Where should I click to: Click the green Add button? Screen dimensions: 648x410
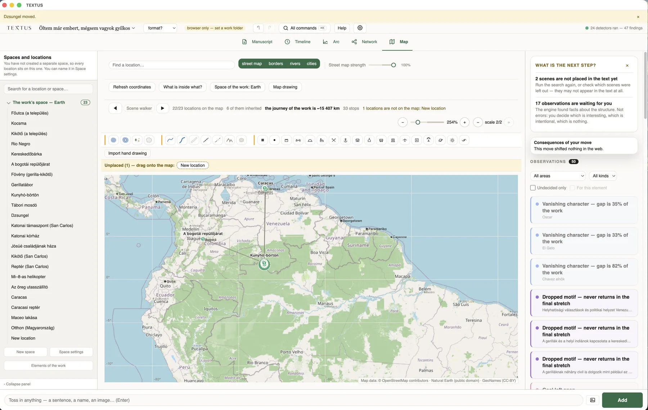point(622,400)
